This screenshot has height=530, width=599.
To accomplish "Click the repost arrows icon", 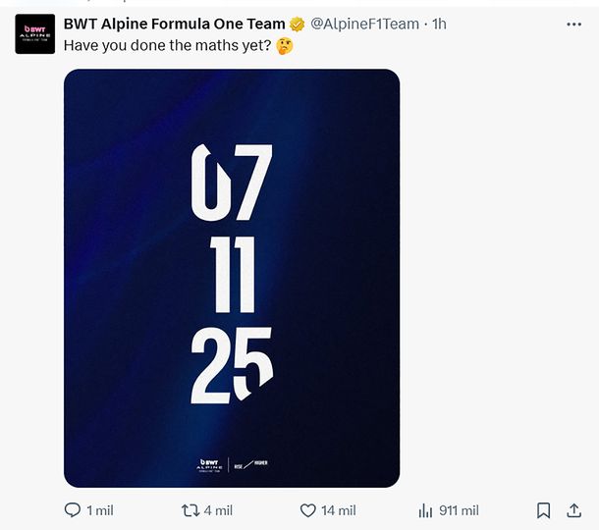I will pos(191,510).
